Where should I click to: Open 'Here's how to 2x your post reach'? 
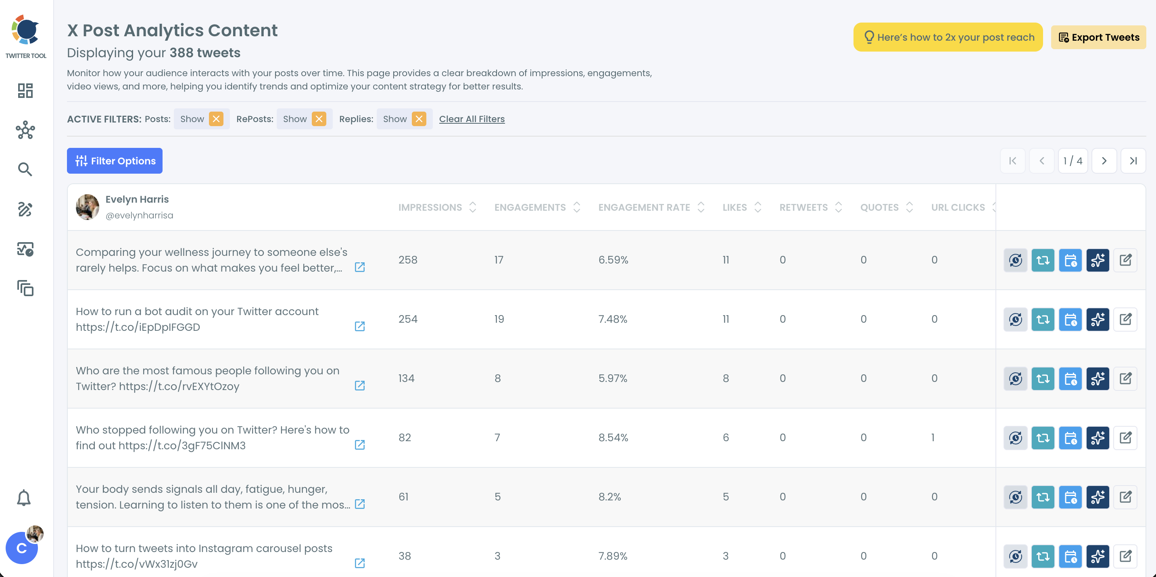[x=948, y=37]
